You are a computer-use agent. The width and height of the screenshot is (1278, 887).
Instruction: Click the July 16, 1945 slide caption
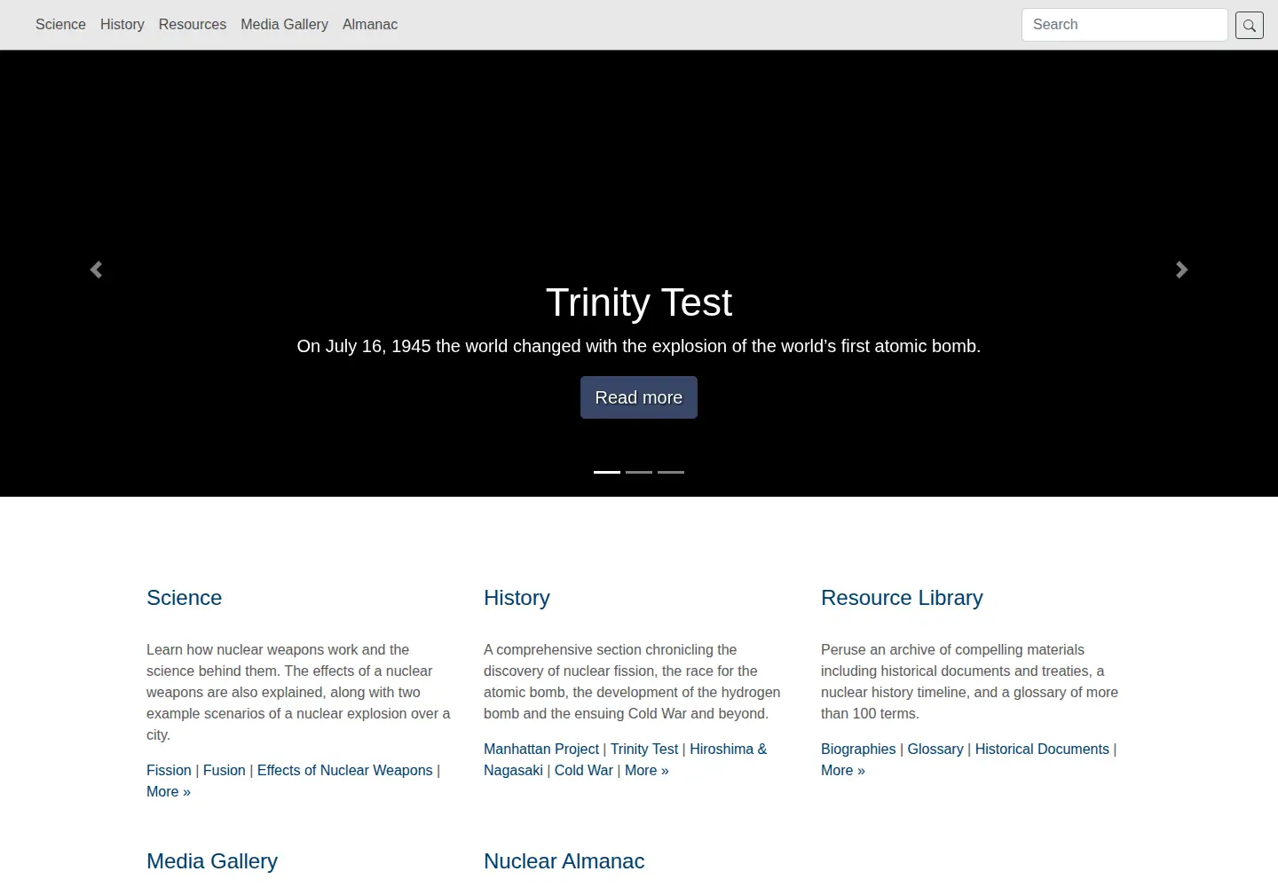(639, 346)
